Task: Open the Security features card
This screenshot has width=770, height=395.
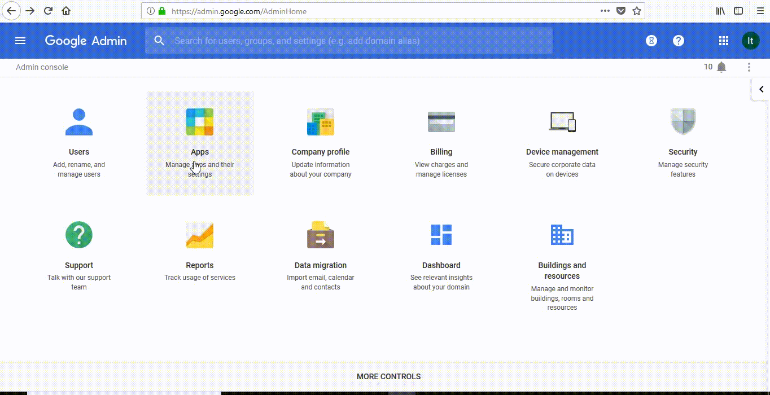Action: coord(683,143)
